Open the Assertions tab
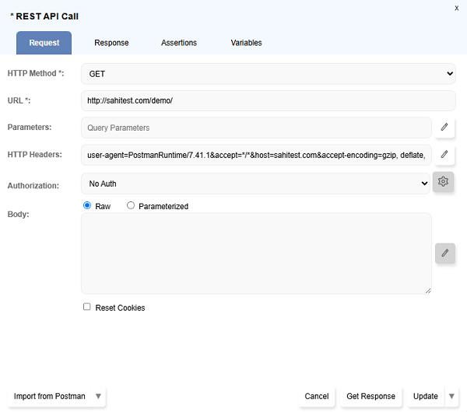 [179, 43]
